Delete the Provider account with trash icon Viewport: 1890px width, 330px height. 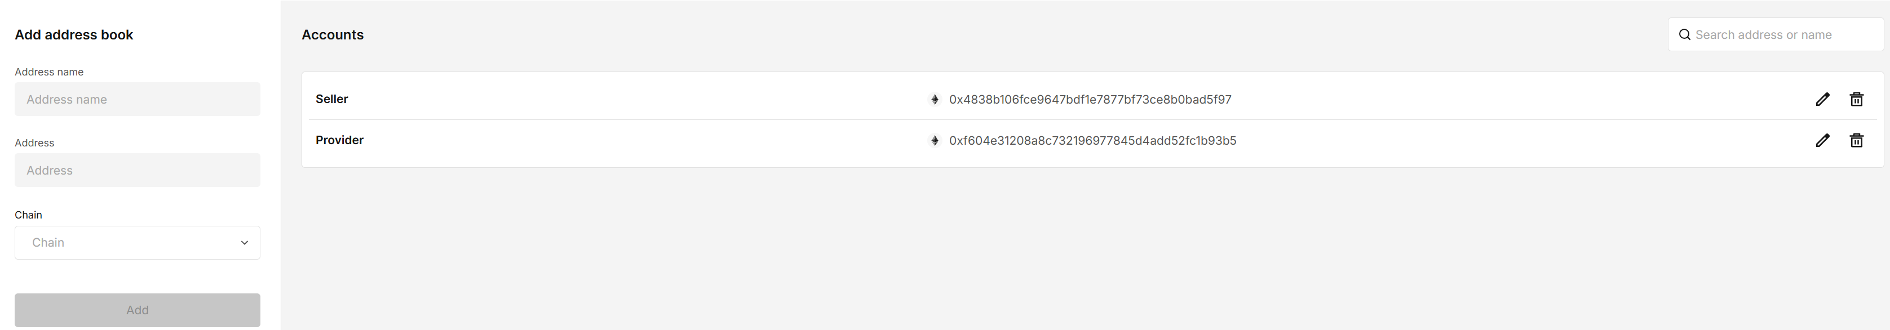click(x=1856, y=140)
